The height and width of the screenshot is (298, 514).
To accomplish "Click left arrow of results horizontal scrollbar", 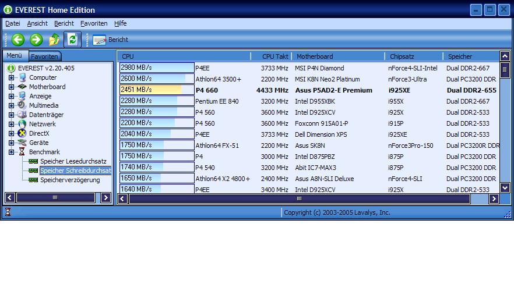I will (122, 198).
